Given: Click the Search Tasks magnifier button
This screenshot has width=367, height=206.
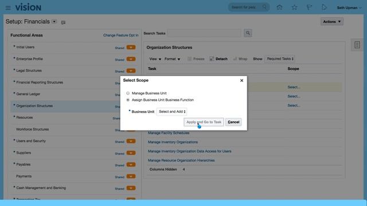Looking at the screenshot, I should pos(248,33).
